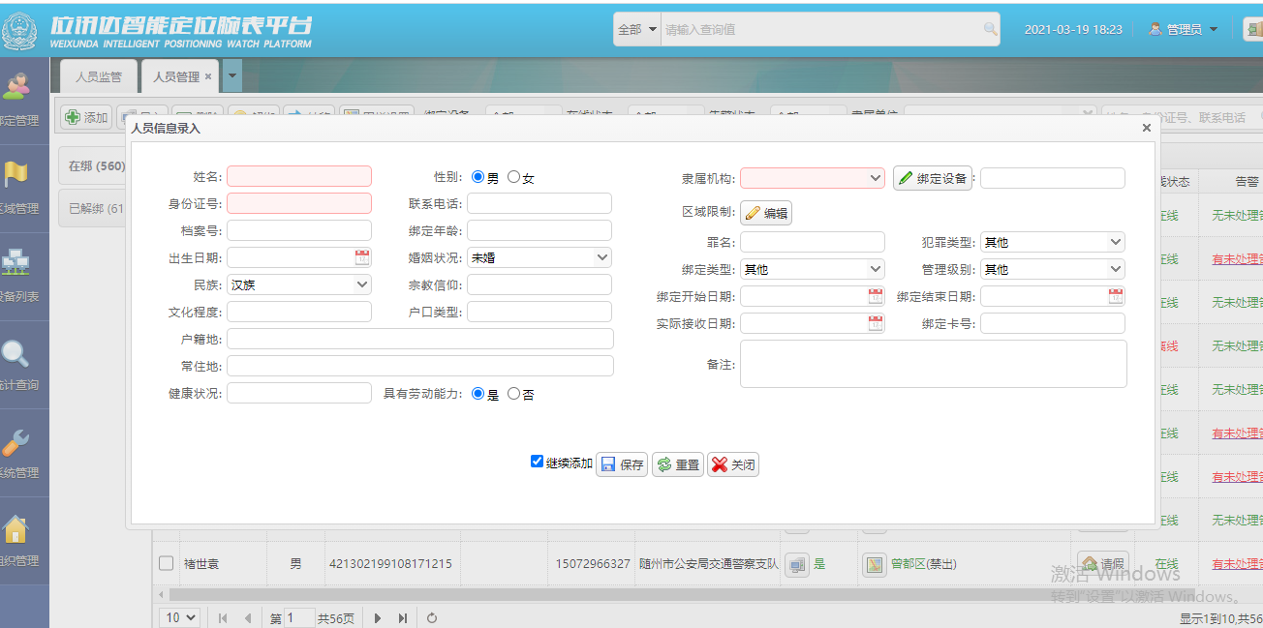Click the 区域管理 flag icon in sidebar
This screenshot has height=628, width=1263.
coord(16,175)
